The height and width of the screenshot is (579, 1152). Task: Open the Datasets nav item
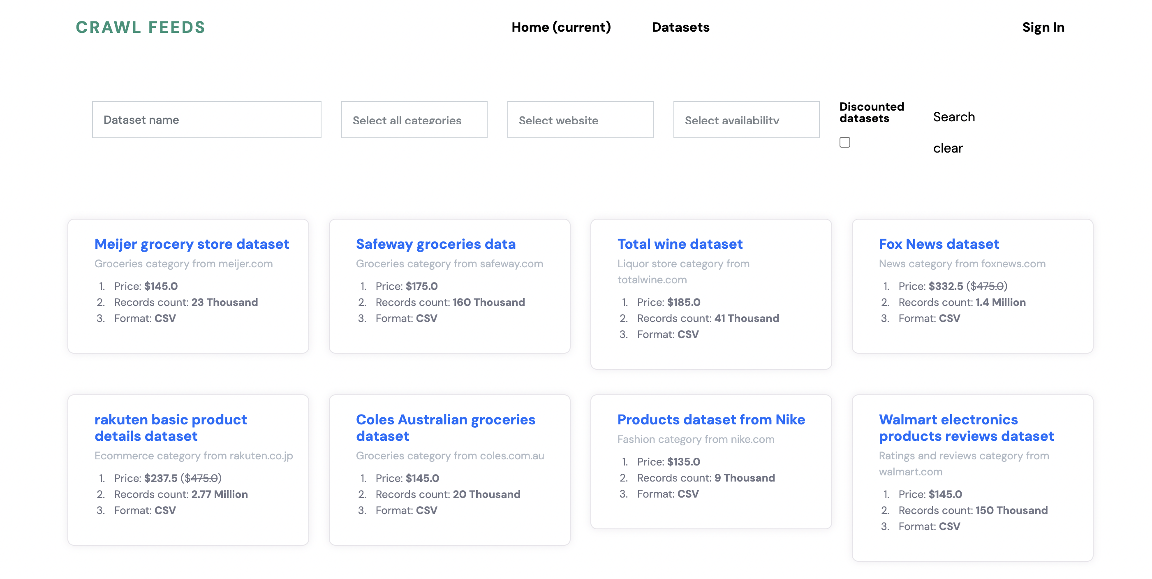[x=680, y=27]
